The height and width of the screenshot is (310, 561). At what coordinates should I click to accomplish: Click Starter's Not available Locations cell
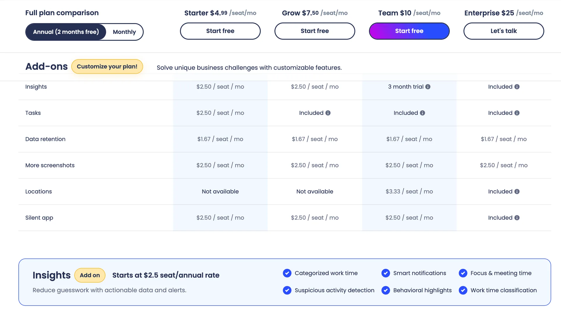click(220, 192)
